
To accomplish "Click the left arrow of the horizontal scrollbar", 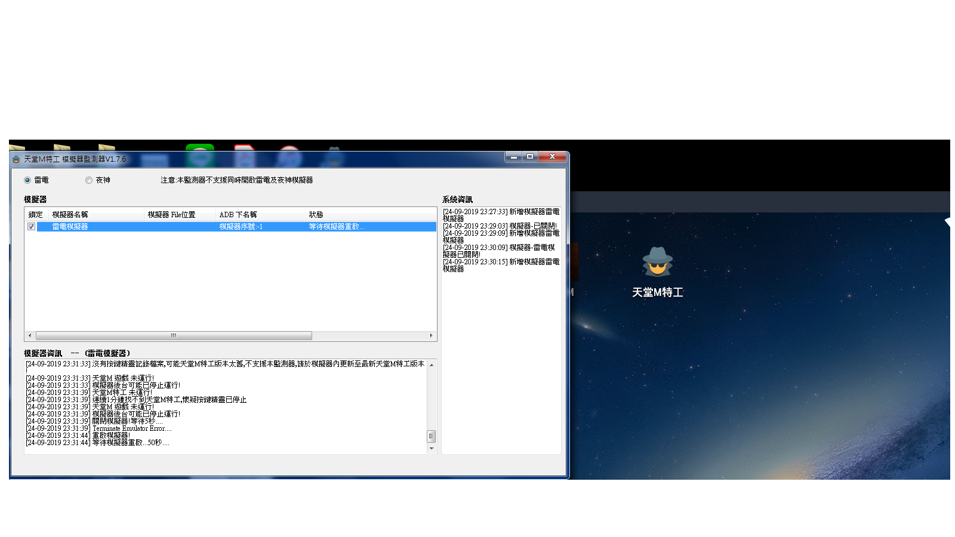I will point(29,335).
